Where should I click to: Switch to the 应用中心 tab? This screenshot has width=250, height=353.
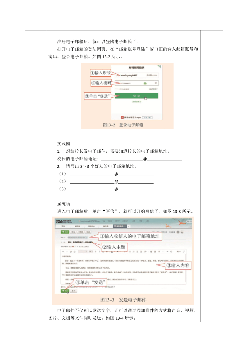92,226
